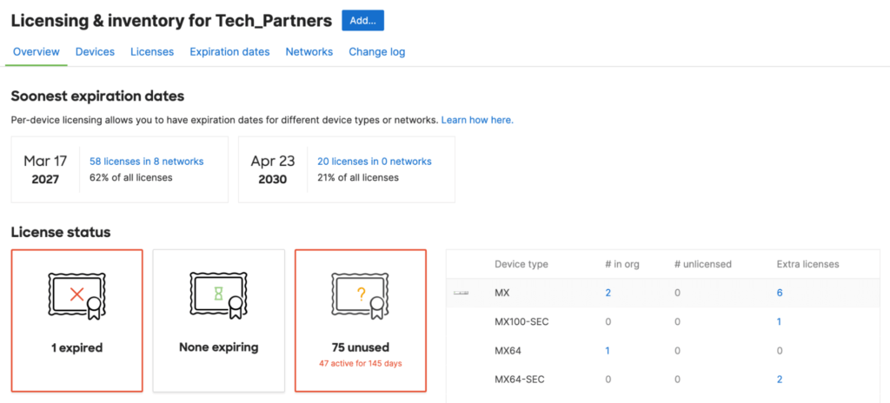This screenshot has height=403, width=890.
Task: Open the Overview tab
Action: point(37,51)
